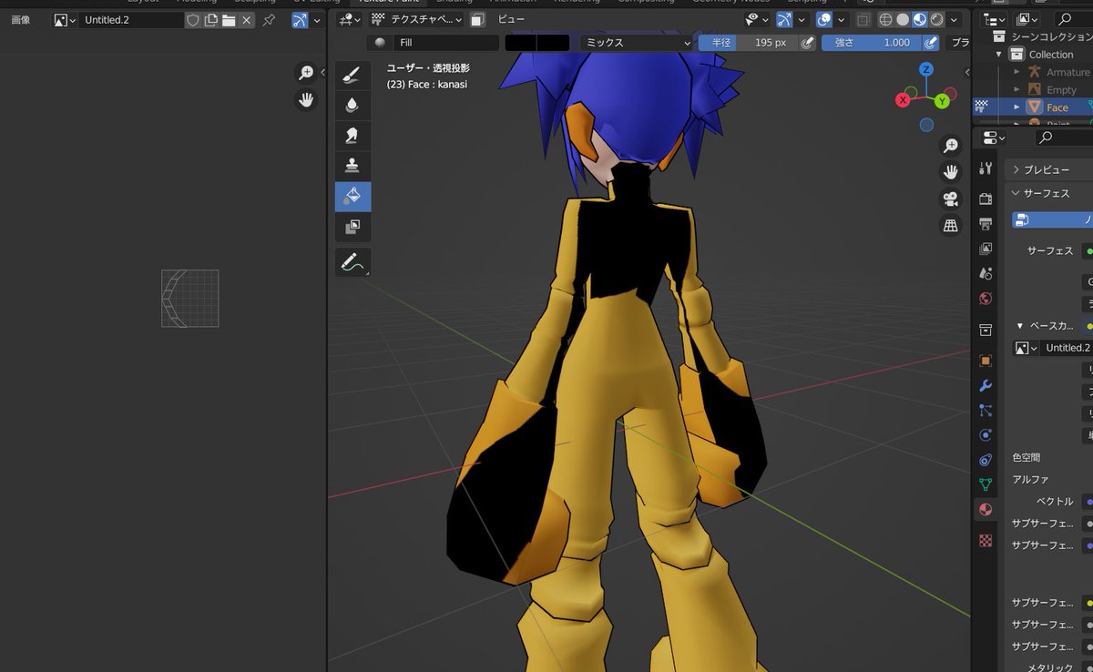
Task: Click pan hand icon in 3D viewport
Action: (x=951, y=172)
